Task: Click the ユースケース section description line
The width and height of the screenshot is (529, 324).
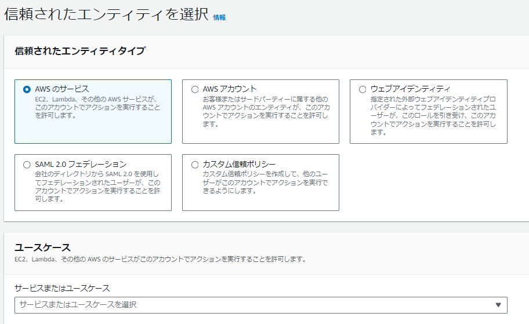Action: [160, 259]
